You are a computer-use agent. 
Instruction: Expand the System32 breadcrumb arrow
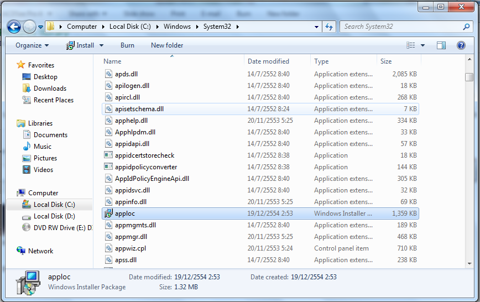238,27
